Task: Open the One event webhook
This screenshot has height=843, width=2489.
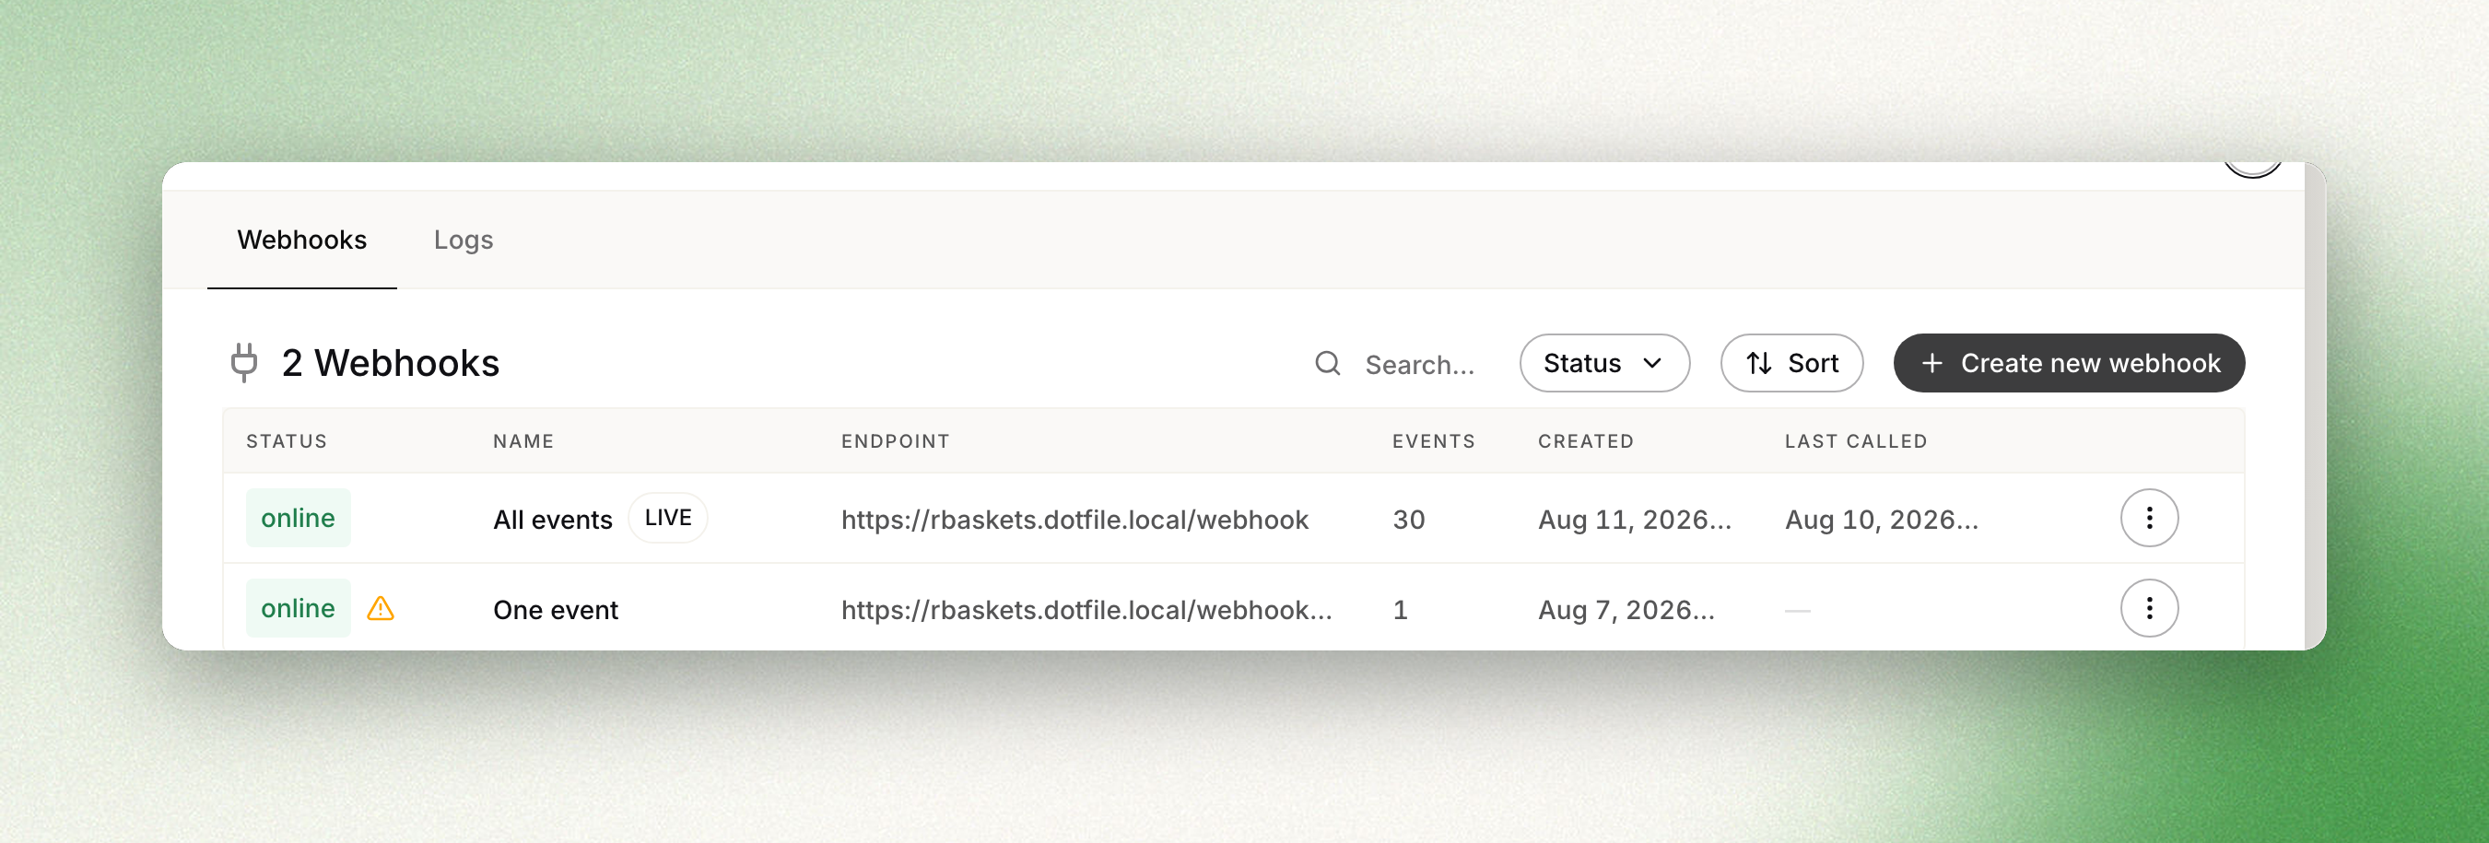Action: pyautogui.click(x=556, y=609)
